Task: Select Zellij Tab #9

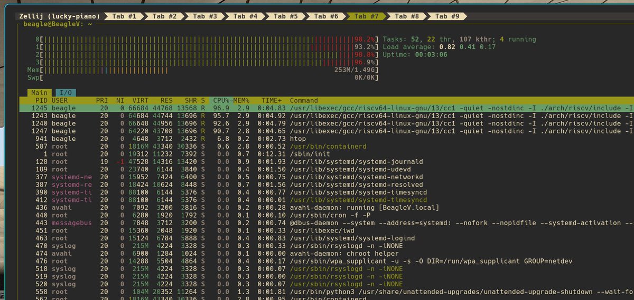Action: pos(447,16)
